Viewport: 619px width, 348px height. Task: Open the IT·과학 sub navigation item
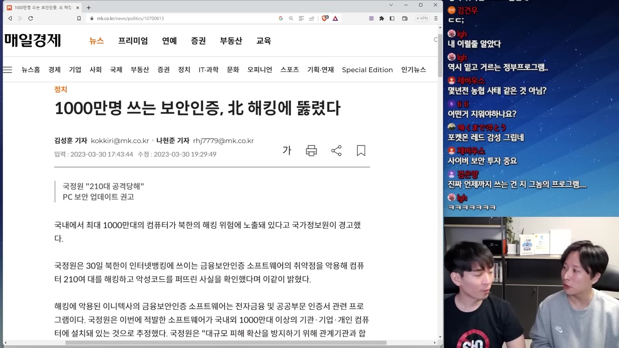point(209,70)
